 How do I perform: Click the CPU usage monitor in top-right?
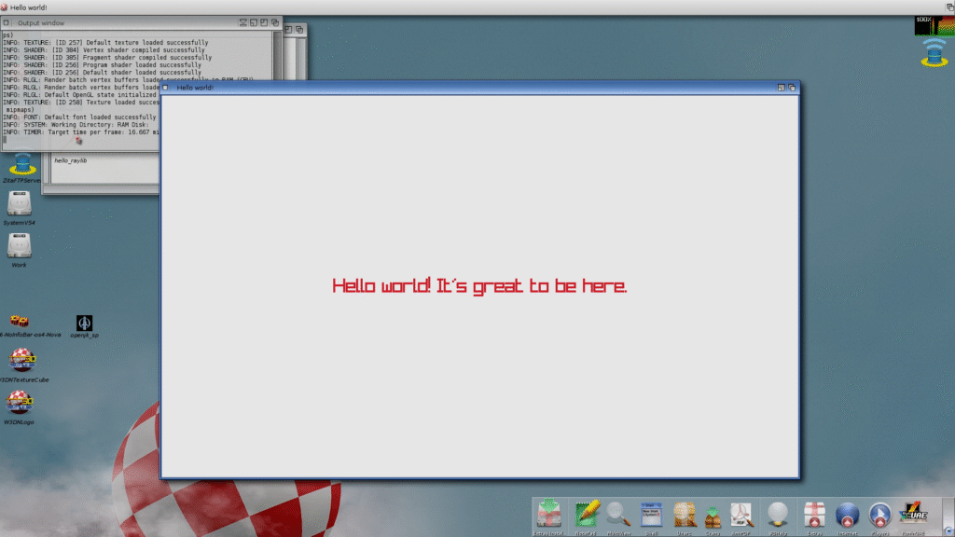(934, 25)
